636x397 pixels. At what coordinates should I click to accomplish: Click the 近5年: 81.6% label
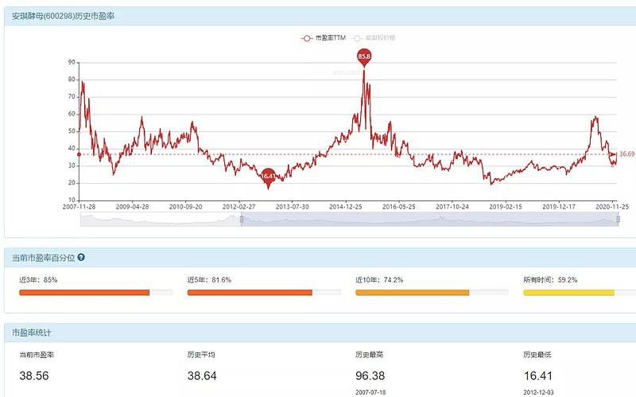(209, 280)
